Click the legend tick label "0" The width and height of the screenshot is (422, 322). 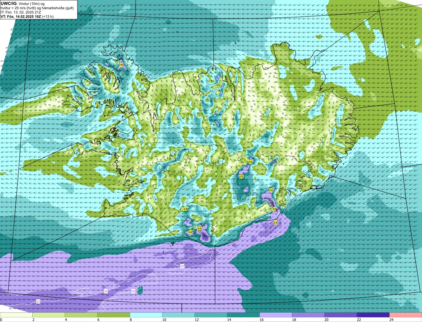coord(1,319)
